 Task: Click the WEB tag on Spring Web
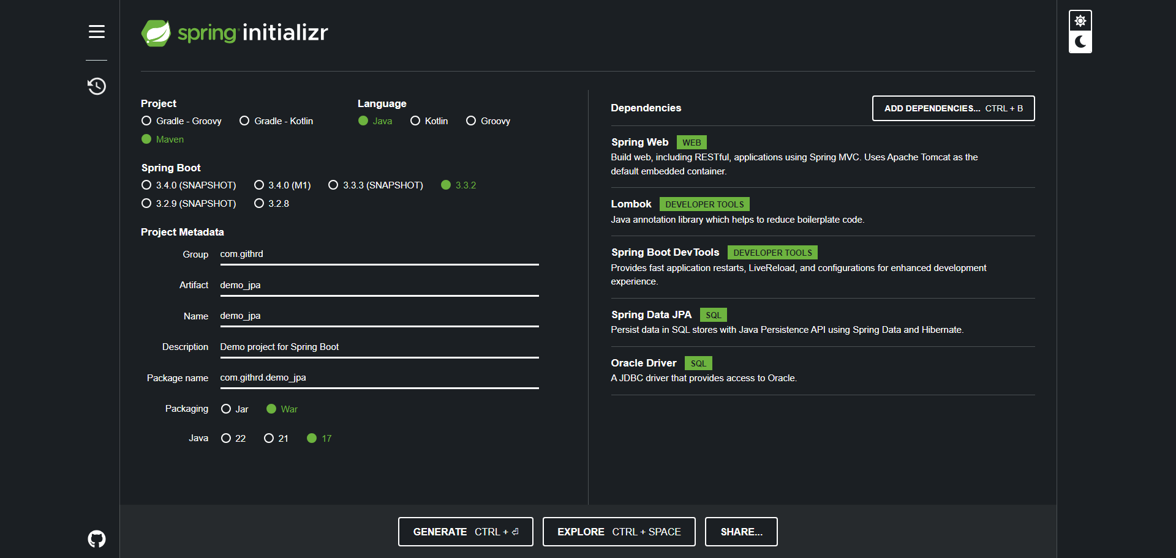(x=692, y=143)
